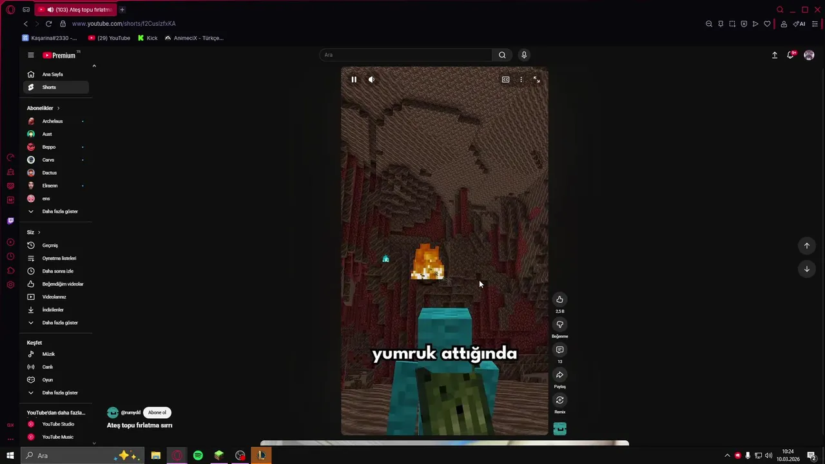The height and width of the screenshot is (464, 825).
Task: Open Ana Sayfa in the sidebar
Action: (56, 74)
